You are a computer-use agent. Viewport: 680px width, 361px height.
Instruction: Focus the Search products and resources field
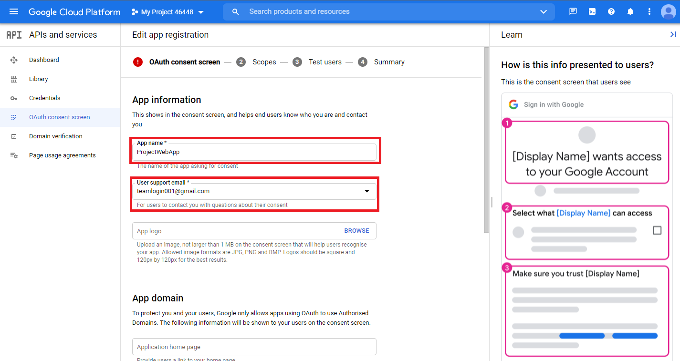coord(389,12)
